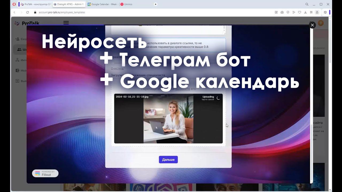Open the Мой sidebar item icon
This screenshot has width=342, height=192.
point(17,71)
